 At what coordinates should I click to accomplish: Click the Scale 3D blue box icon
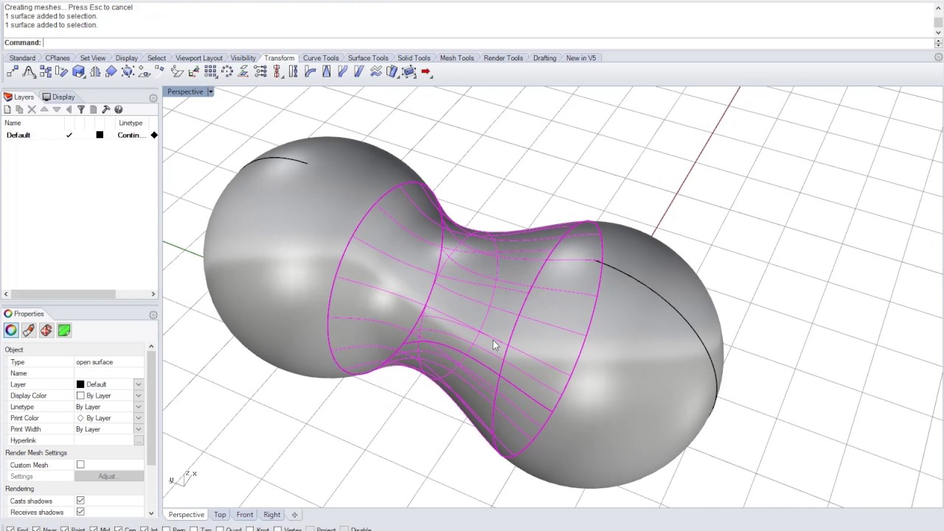(x=79, y=72)
